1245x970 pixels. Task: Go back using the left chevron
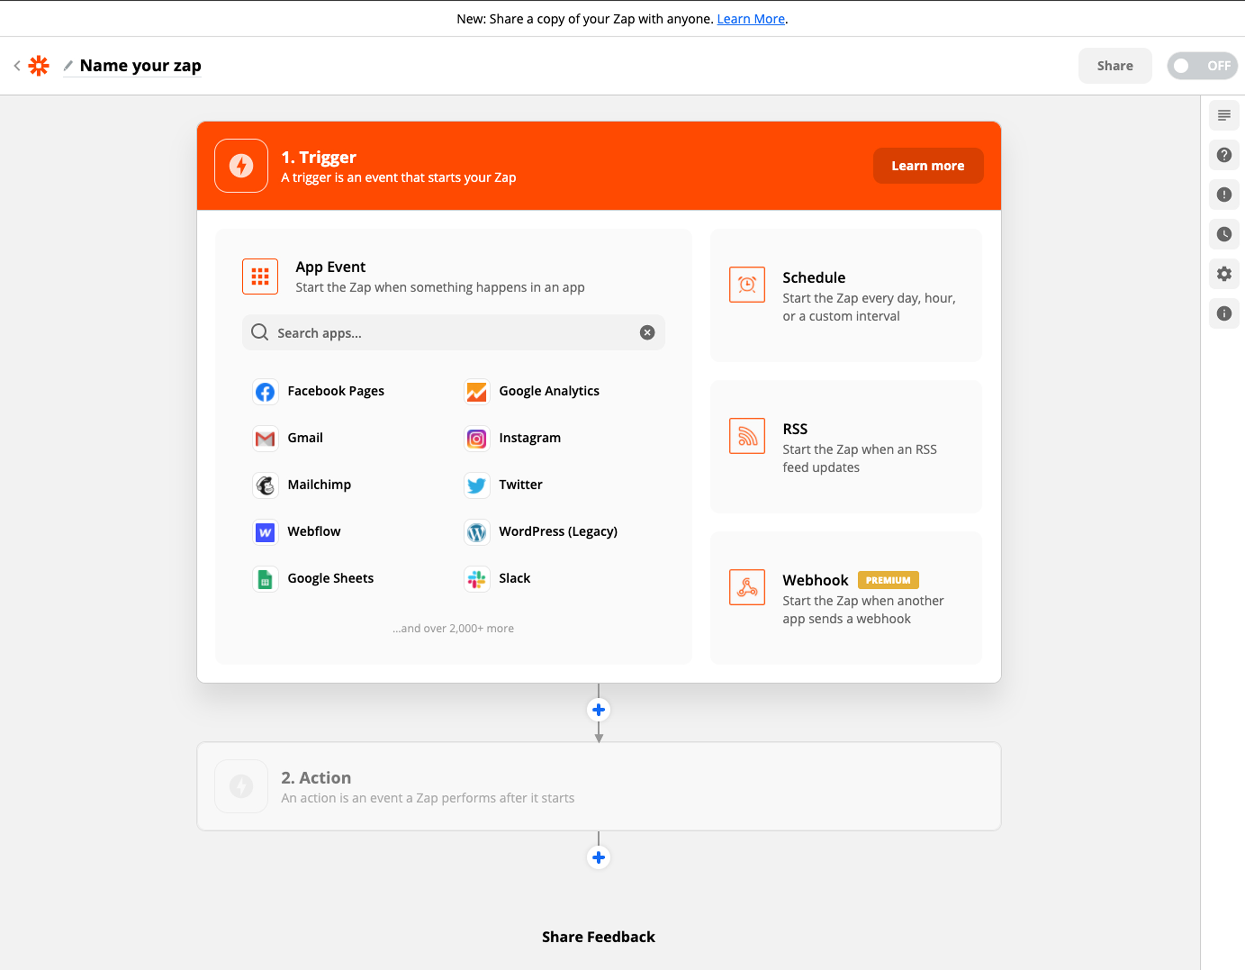tap(17, 65)
